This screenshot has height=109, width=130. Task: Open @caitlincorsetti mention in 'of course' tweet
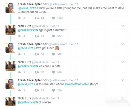pos(28,102)
